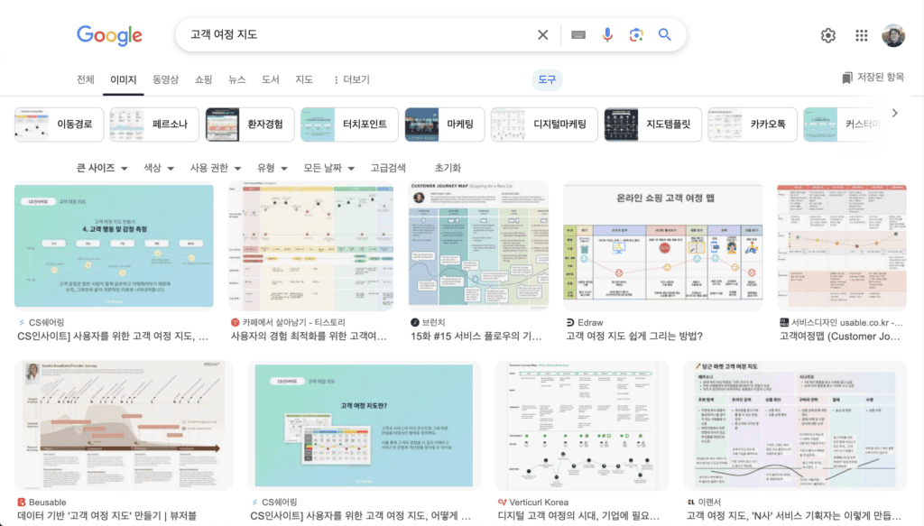Screen dimensions: 924x526
Task: Start voice search with microphone icon
Action: point(607,35)
